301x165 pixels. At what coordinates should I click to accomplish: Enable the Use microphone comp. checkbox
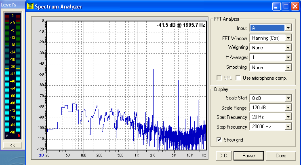click(x=238, y=78)
